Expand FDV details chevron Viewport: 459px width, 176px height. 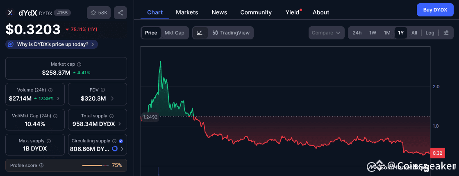[113, 99]
